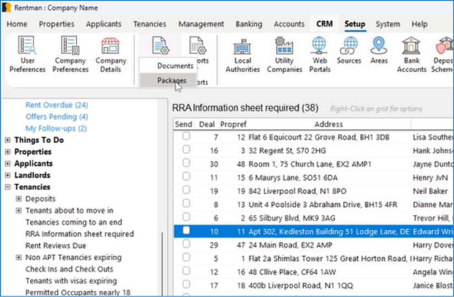The width and height of the screenshot is (454, 297).
Task: Select Tenancies coming to an end
Action: [x=74, y=222]
